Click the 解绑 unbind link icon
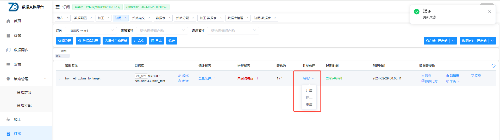Screen dimensions: 500x140 coord(179,76)
